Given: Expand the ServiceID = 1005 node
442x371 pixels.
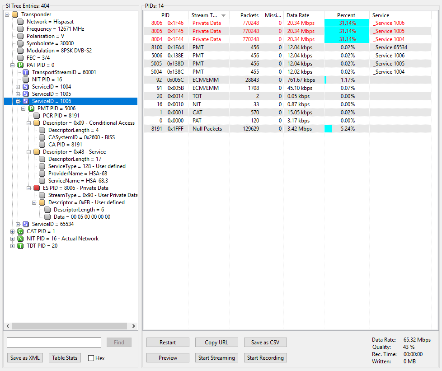Looking at the screenshot, I should point(18,94).
